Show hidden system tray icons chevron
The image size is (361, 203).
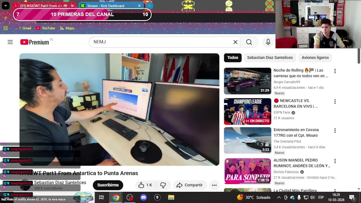(x=279, y=197)
